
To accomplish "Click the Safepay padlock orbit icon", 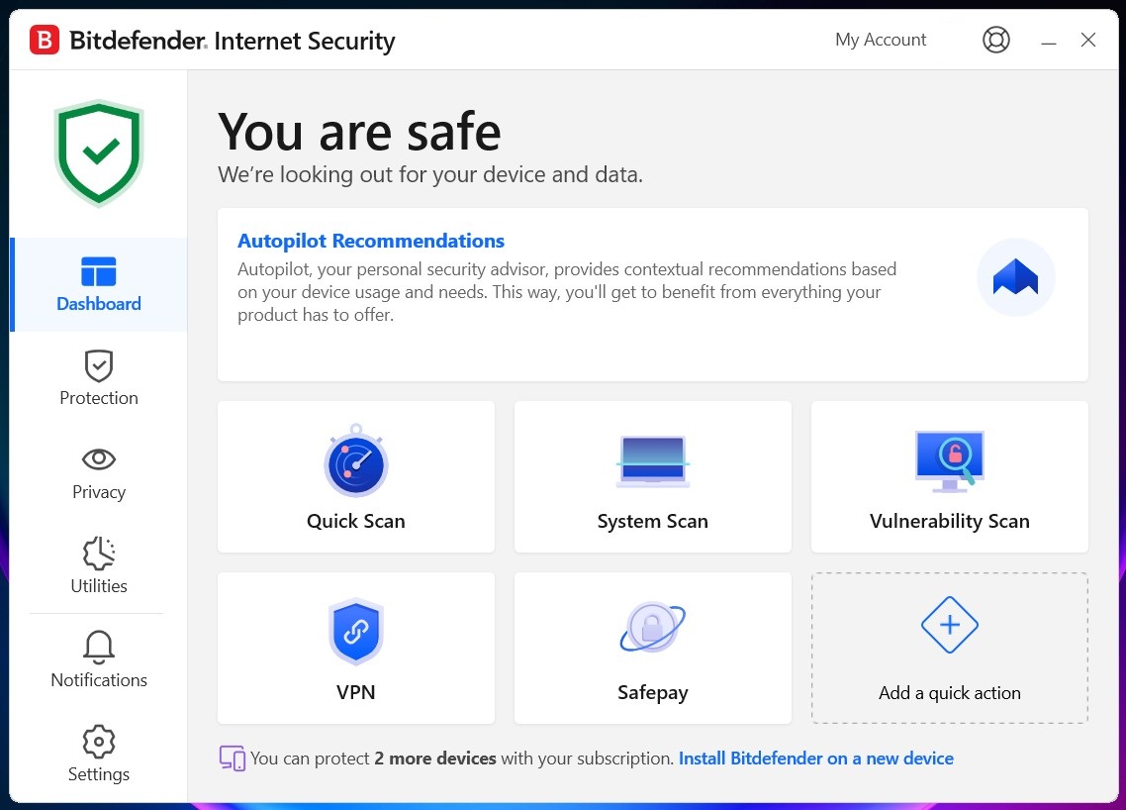I will point(653,628).
